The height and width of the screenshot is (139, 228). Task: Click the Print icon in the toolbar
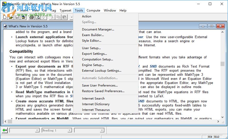pyautogui.click(x=32, y=17)
